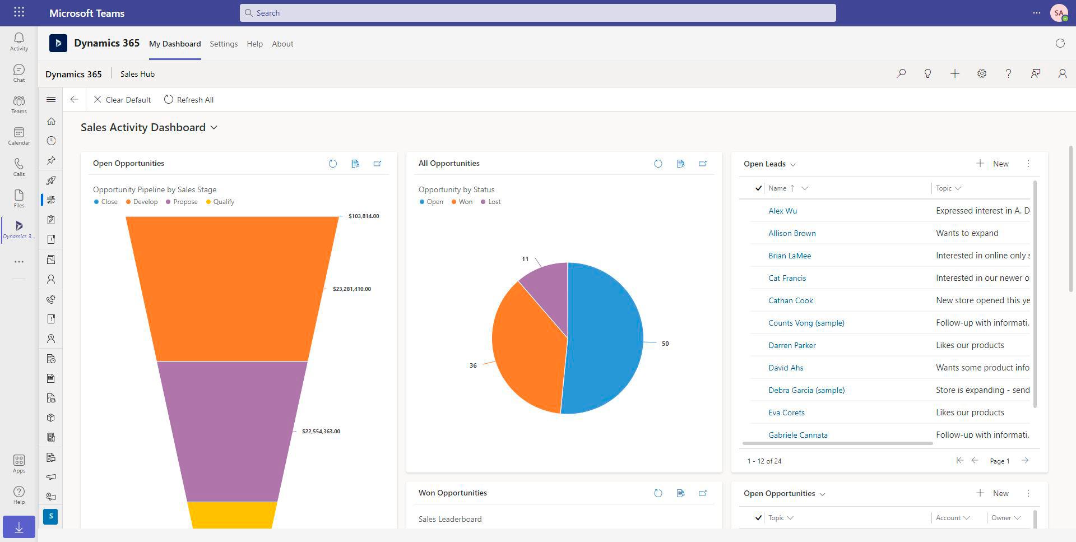Viewport: 1076px width, 542px height.
Task: Reload the Dynamics 365 tab
Action: (1060, 43)
